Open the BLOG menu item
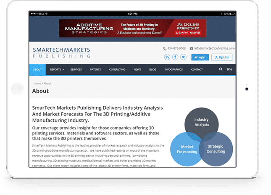Viewport: 271px width, 195px height. pos(153,69)
